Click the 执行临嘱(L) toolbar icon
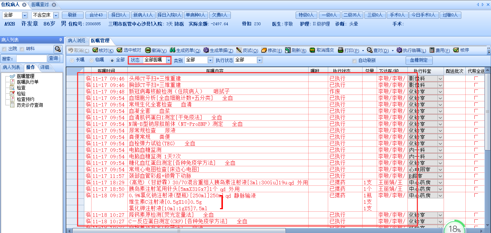 pos(399,50)
